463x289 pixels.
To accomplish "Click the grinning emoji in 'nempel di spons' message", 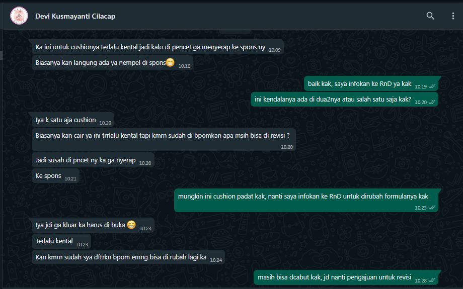I will [171, 62].
